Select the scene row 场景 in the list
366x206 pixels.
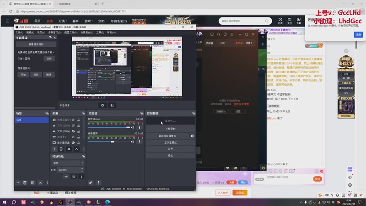click(32, 120)
